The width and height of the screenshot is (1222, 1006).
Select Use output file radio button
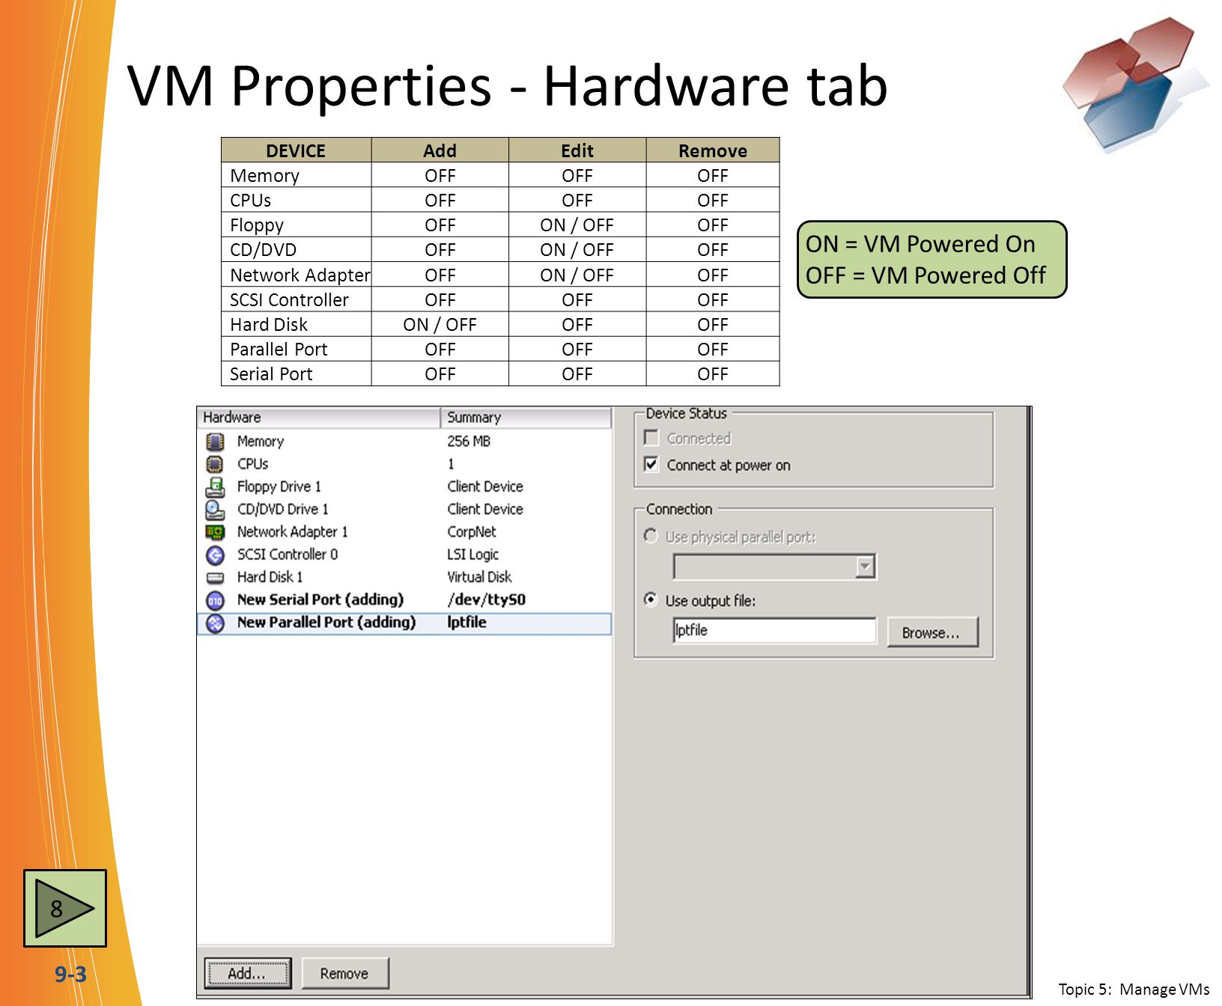(x=651, y=600)
